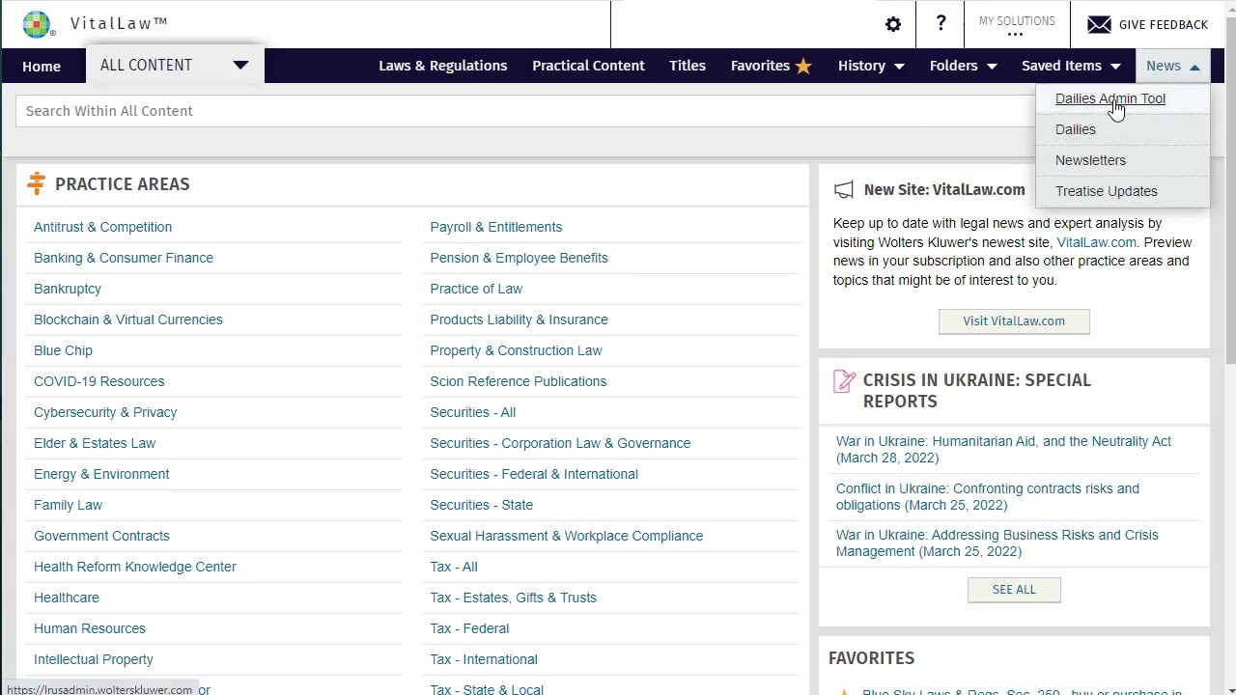
Task: Open Scion Reference Publications link
Action: (519, 381)
